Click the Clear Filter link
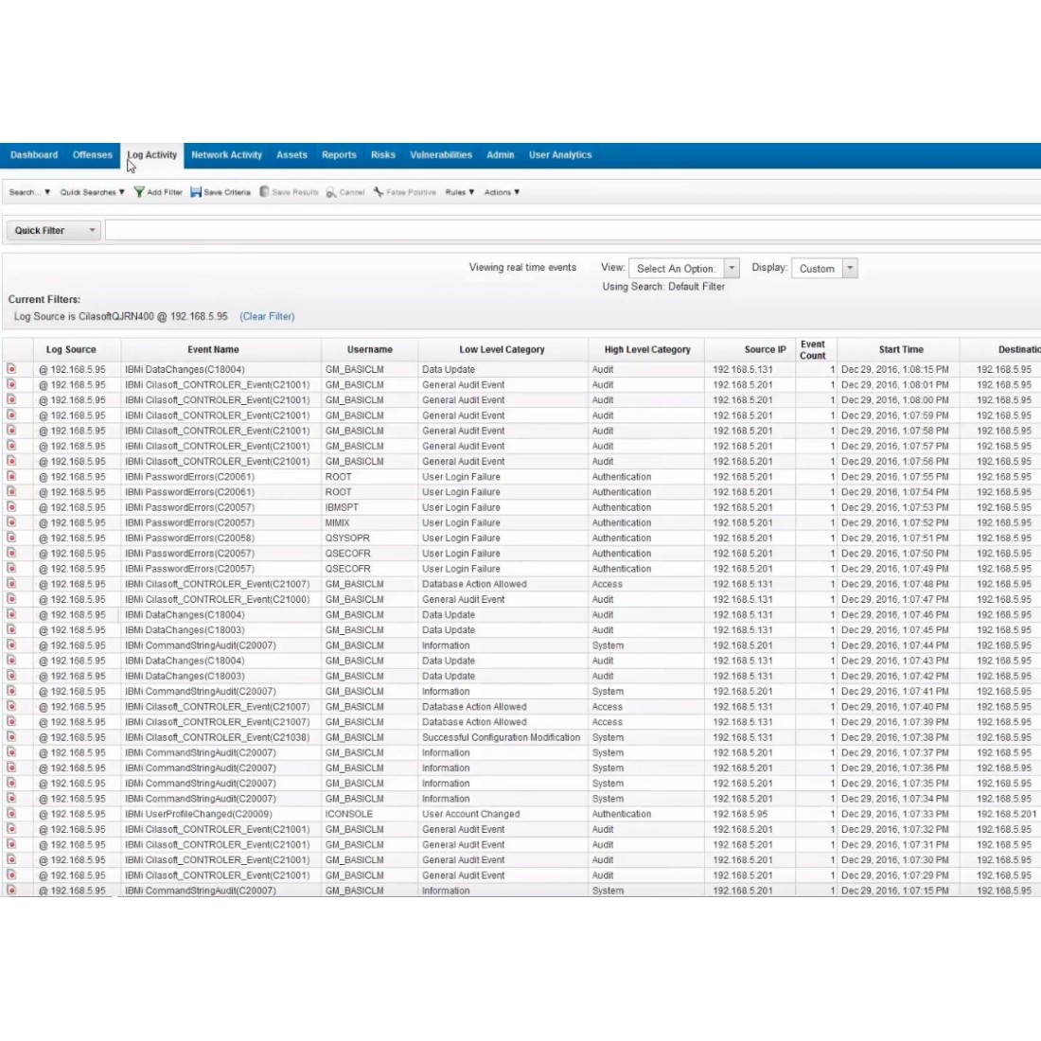This screenshot has height=1041, width=1041. coord(268,316)
